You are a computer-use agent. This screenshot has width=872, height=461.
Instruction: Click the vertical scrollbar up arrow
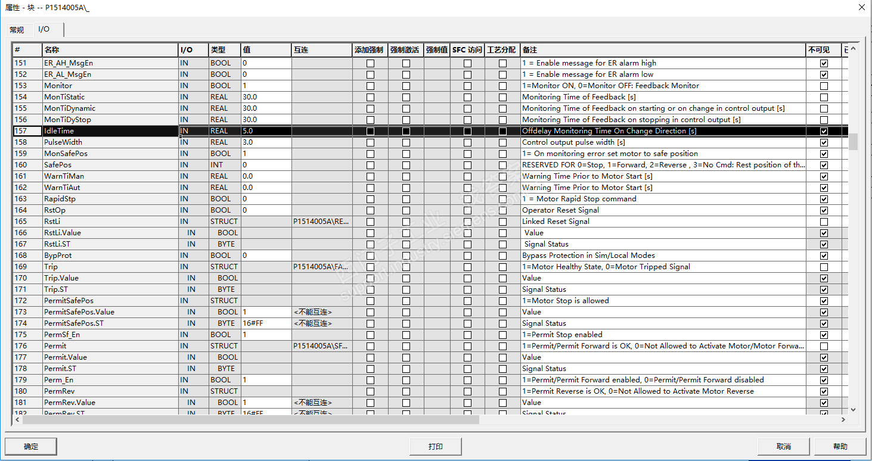[x=853, y=49]
